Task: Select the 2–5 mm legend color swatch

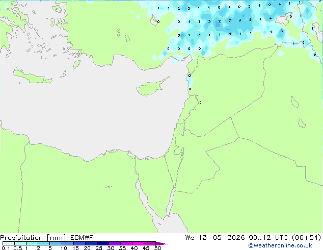Action: 44,243
